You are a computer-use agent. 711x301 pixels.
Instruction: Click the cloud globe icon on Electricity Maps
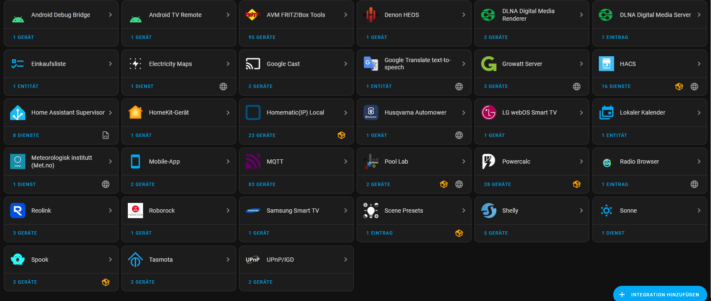pyautogui.click(x=223, y=86)
